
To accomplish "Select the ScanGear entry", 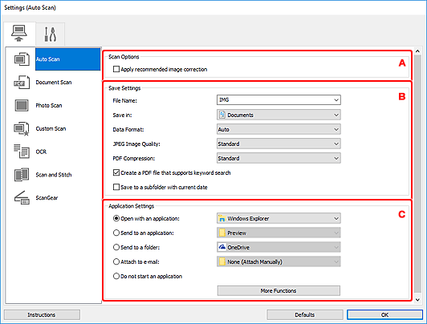I will (47, 198).
